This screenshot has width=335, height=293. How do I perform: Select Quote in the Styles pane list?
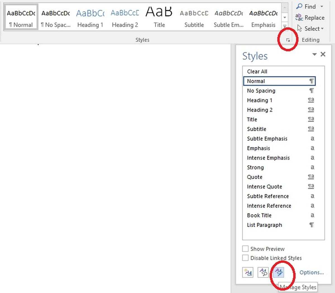(x=279, y=177)
